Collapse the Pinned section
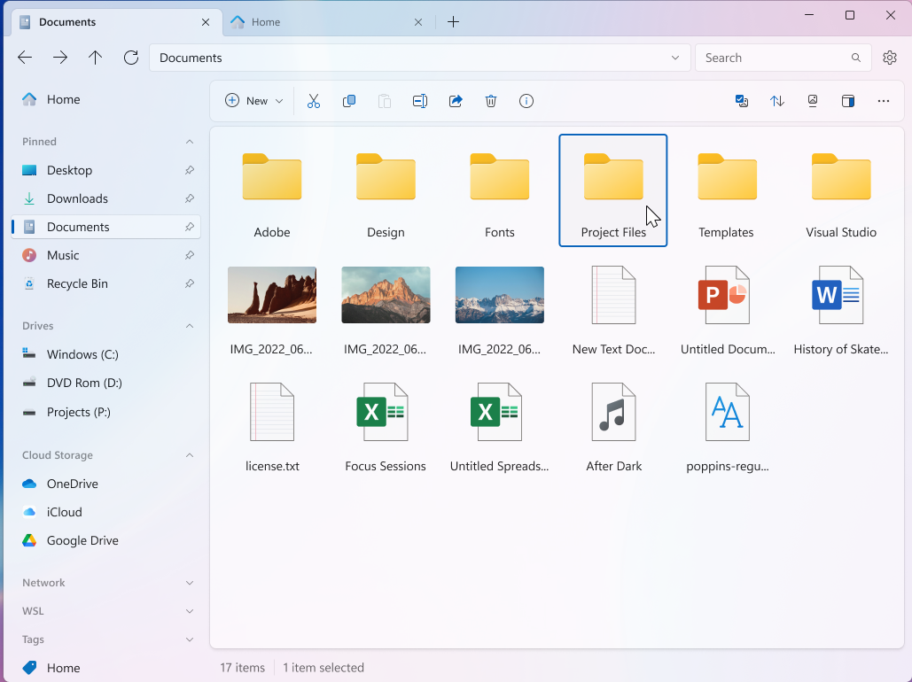 click(x=190, y=142)
